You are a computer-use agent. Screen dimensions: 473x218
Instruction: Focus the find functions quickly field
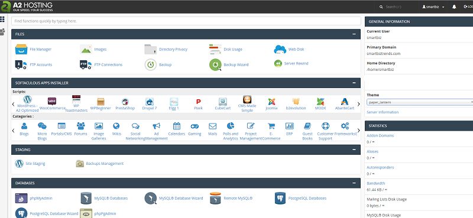click(186, 21)
